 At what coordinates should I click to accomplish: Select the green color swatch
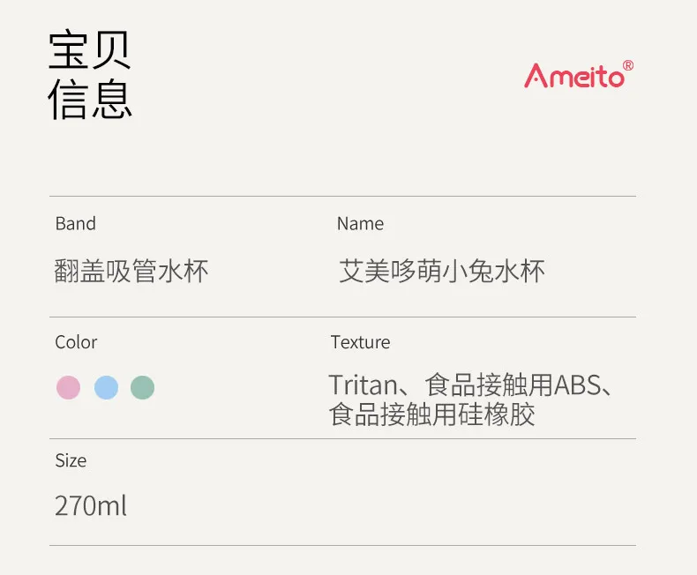pyautogui.click(x=143, y=387)
